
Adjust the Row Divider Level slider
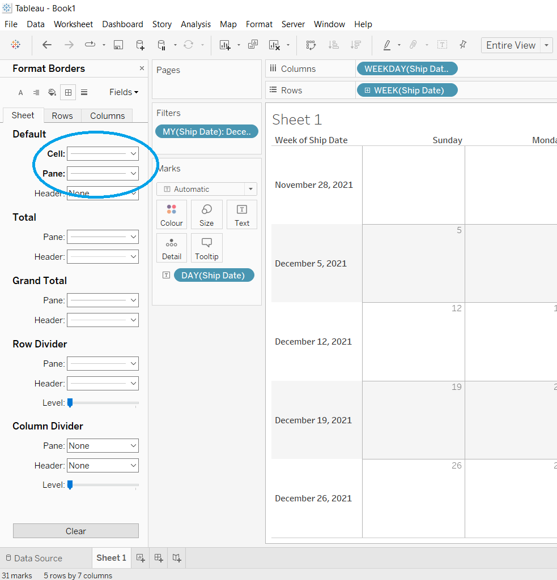point(70,403)
